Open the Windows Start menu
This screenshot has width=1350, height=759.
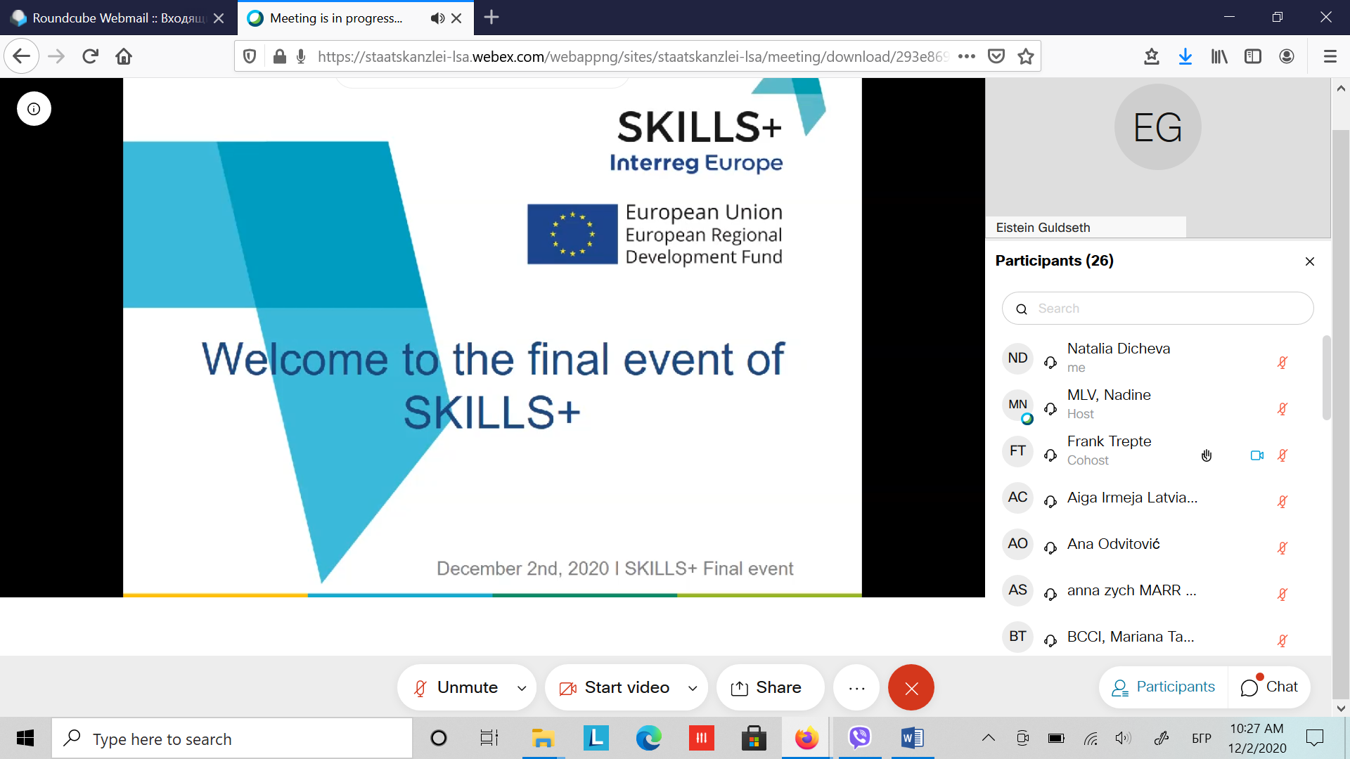coord(25,738)
